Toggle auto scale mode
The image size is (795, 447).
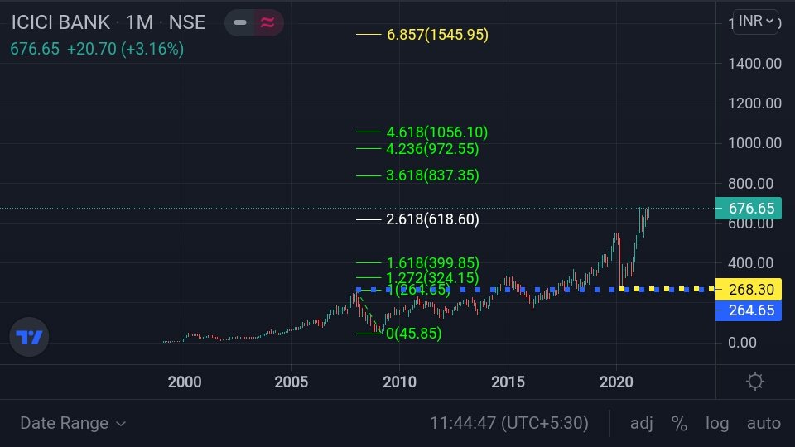coord(764,423)
